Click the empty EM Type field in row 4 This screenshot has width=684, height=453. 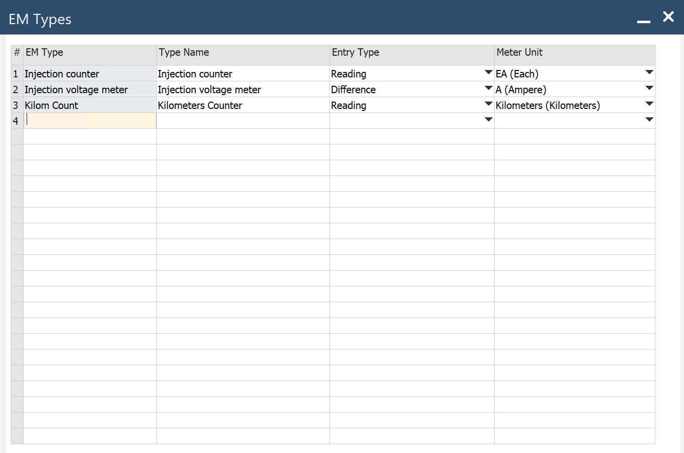click(x=90, y=121)
